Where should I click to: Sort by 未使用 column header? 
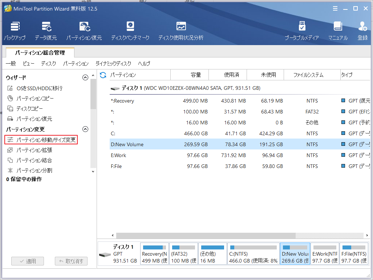click(x=265, y=75)
